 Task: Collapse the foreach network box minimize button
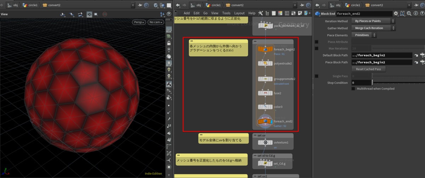coord(255,41)
